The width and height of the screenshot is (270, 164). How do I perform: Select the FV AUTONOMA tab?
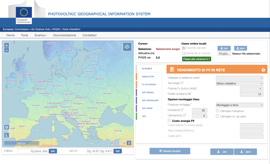pyautogui.click(x=149, y=85)
